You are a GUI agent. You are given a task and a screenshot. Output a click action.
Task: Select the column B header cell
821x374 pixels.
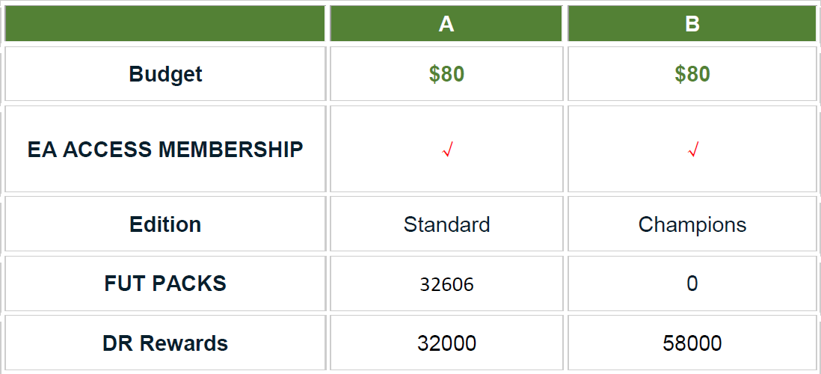tap(692, 24)
